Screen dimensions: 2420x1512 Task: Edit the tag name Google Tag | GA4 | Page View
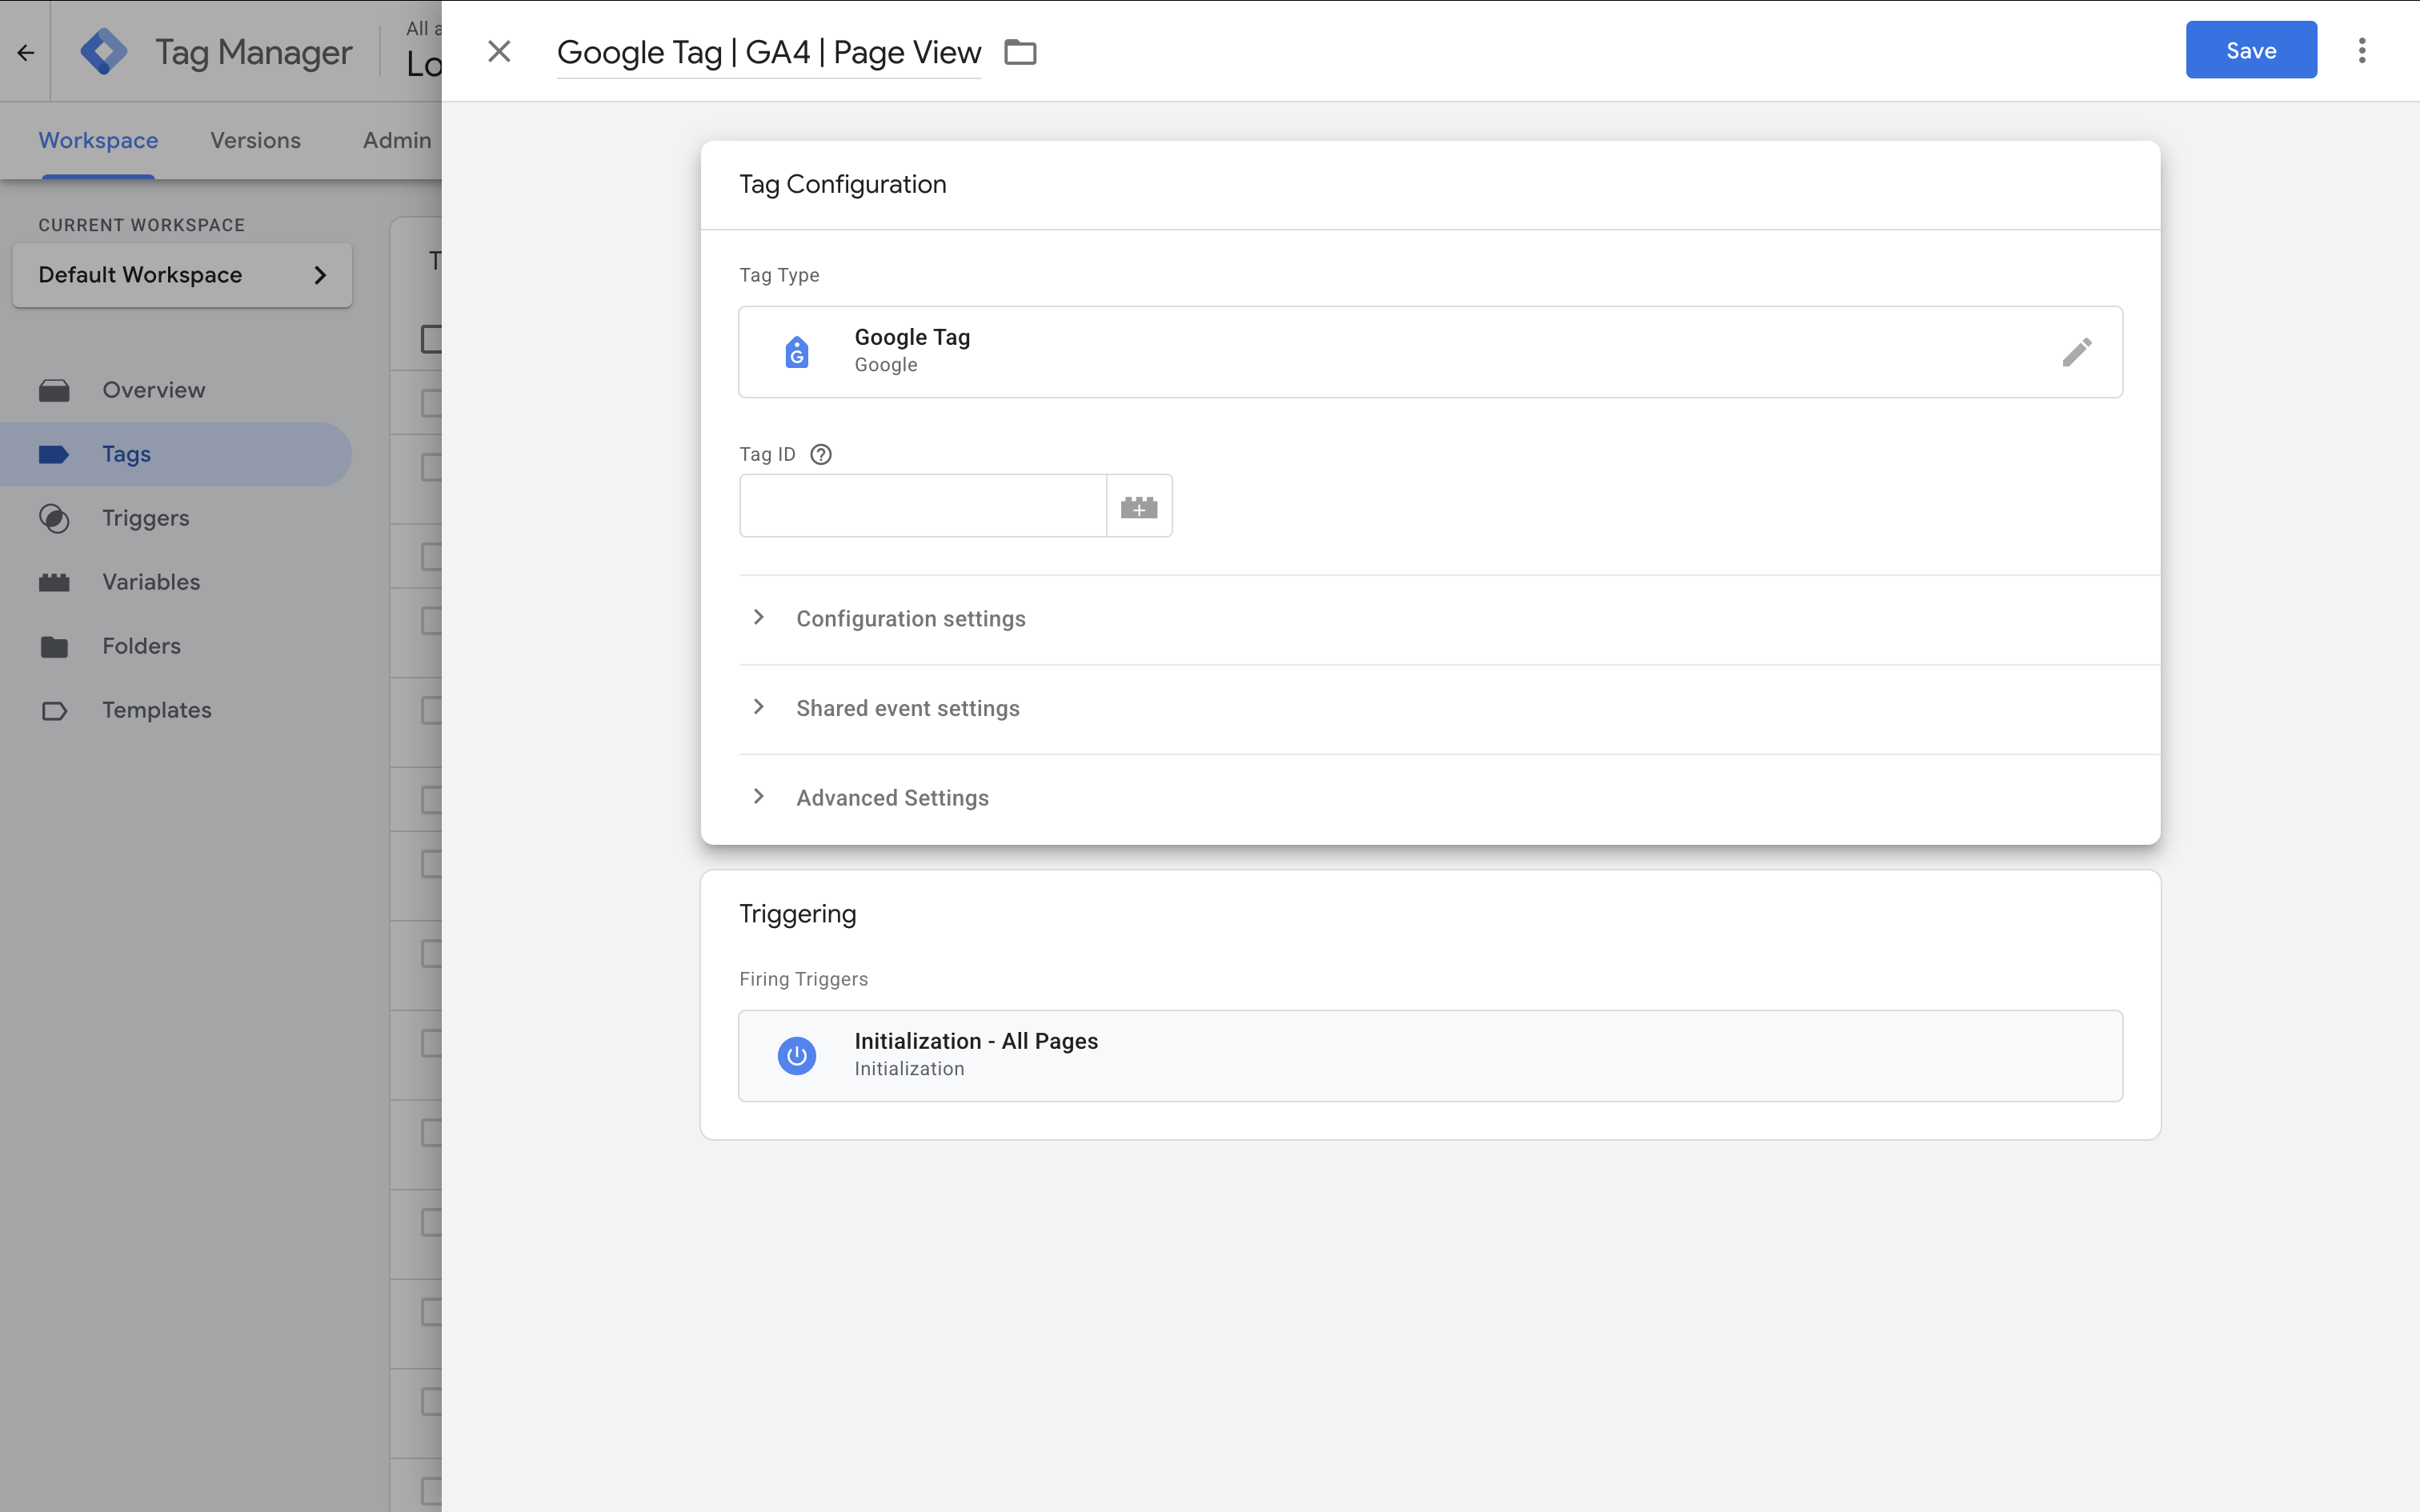[x=769, y=52]
